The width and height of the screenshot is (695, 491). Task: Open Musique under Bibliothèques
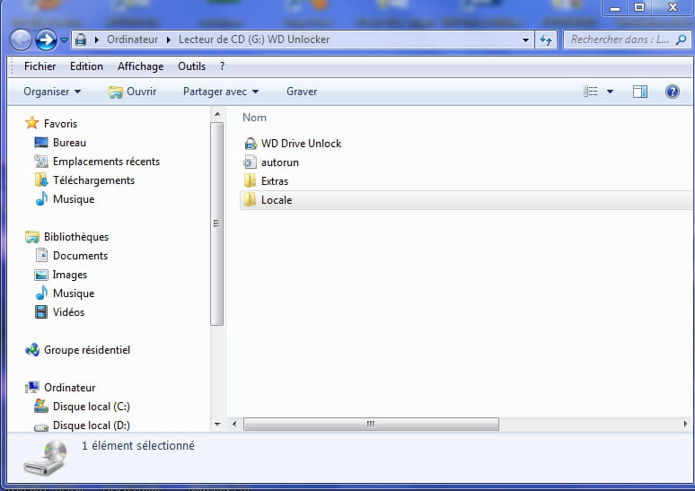tap(66, 294)
